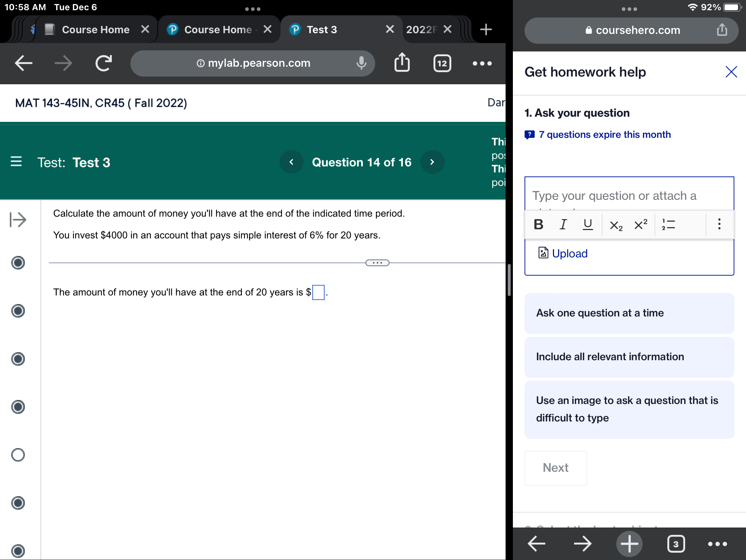Viewport: 746px width, 560px height.
Task: Select the unanswered empty question radio button
Action: pyautogui.click(x=18, y=455)
